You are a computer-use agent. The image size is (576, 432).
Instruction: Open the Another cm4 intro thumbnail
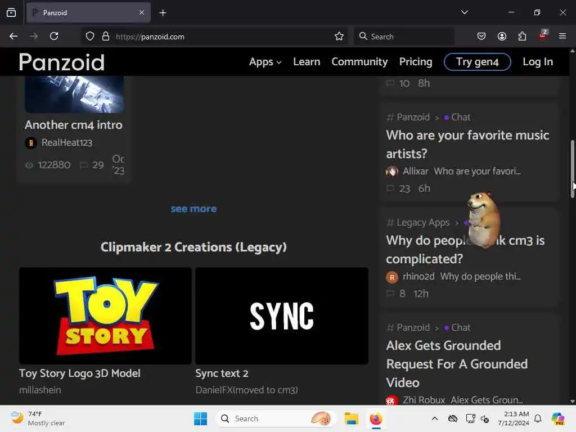[x=74, y=94]
